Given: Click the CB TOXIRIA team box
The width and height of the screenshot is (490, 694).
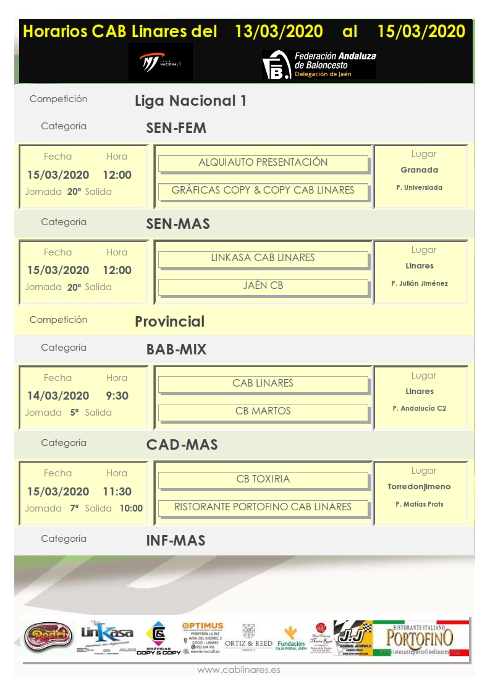Looking at the screenshot, I should (x=263, y=479).
